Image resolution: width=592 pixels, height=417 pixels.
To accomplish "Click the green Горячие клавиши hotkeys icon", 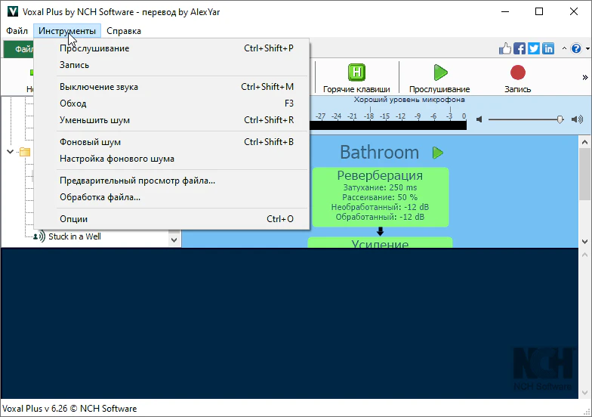I will coord(356,73).
